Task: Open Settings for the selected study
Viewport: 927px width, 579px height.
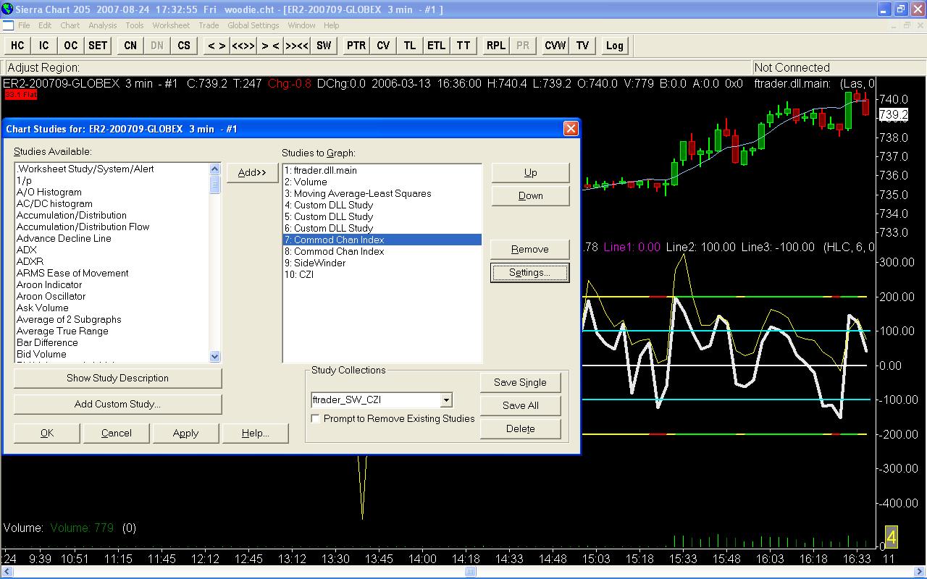Action: [529, 273]
